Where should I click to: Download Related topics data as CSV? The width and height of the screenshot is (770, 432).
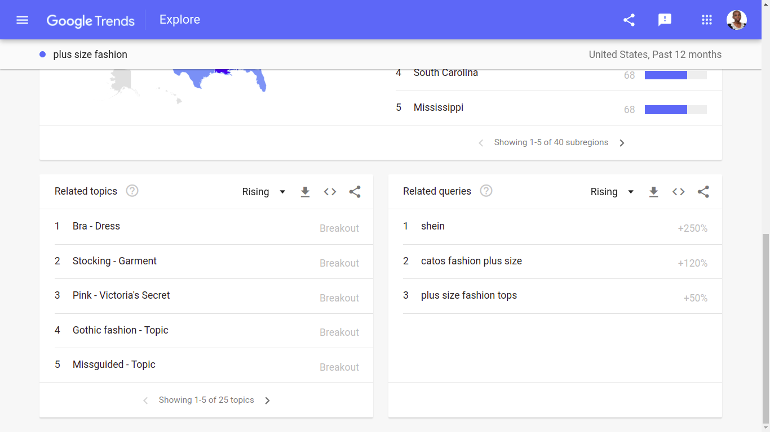(x=305, y=192)
